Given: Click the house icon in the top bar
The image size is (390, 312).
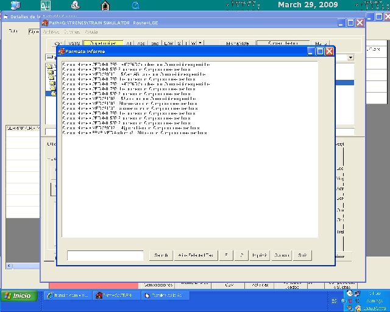Looking at the screenshot, I should [x=105, y=5].
